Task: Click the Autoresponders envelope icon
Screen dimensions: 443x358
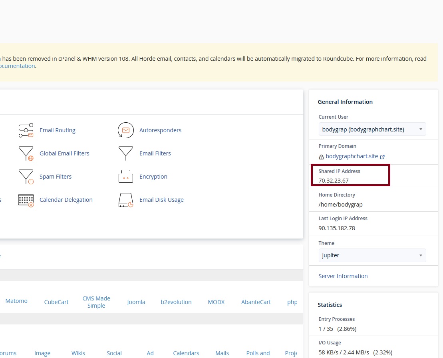Action: click(126, 130)
